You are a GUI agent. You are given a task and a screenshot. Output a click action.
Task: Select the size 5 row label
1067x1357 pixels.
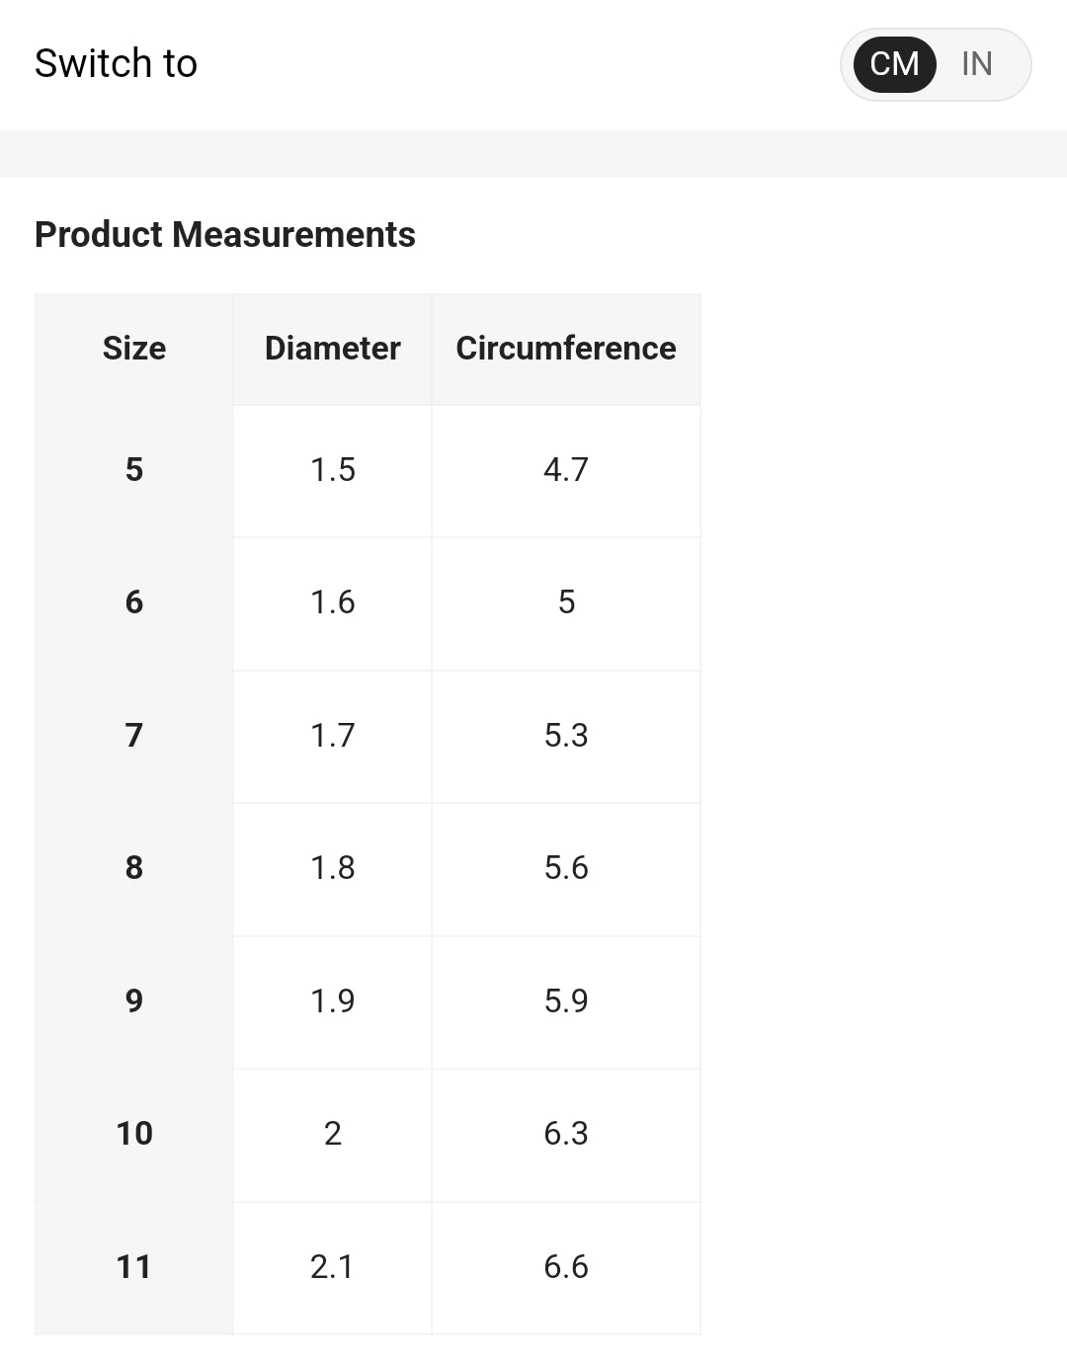pyautogui.click(x=134, y=470)
